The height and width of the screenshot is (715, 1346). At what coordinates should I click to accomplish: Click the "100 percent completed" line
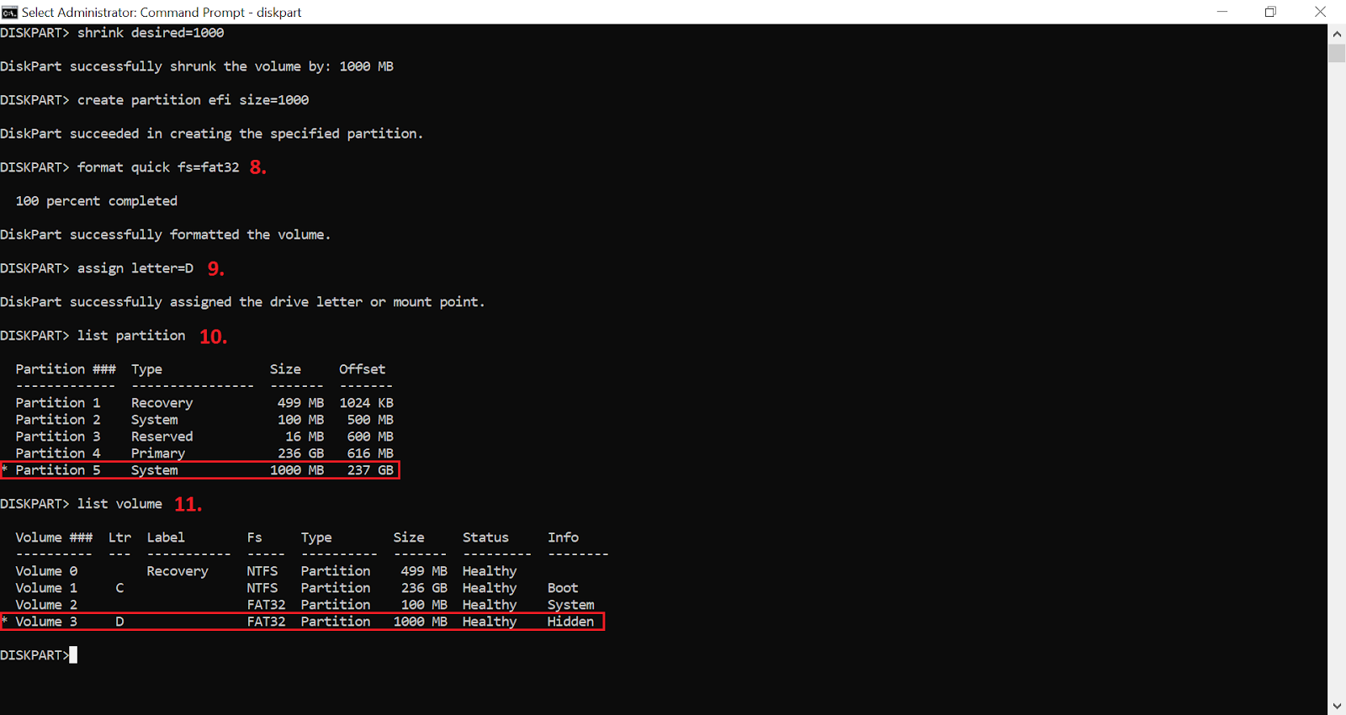[x=97, y=201]
